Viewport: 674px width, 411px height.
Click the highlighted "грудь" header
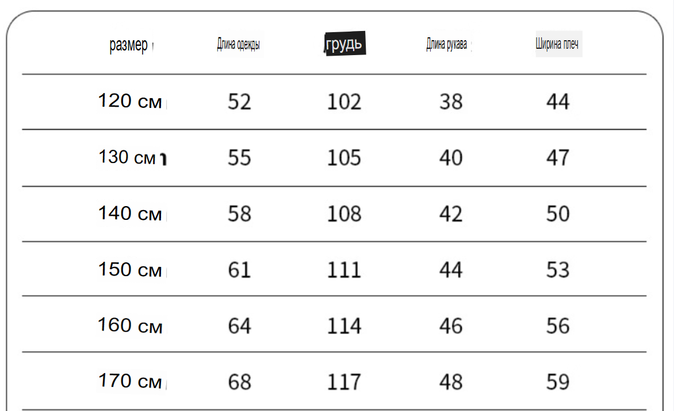(344, 43)
